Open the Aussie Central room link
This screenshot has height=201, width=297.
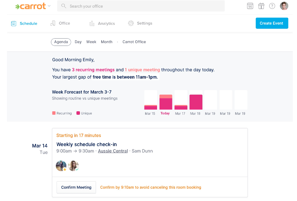tap(113, 151)
